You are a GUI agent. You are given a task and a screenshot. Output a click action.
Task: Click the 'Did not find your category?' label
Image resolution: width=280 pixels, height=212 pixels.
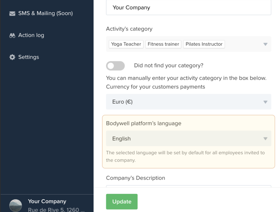point(169,66)
